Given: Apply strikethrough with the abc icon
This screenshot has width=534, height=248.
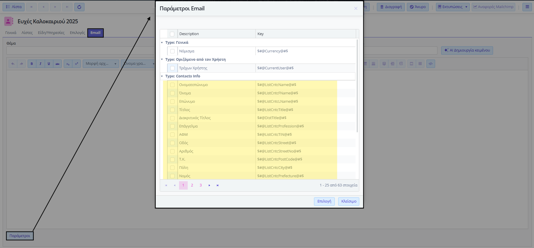Looking at the screenshot, I should click(x=57, y=64).
